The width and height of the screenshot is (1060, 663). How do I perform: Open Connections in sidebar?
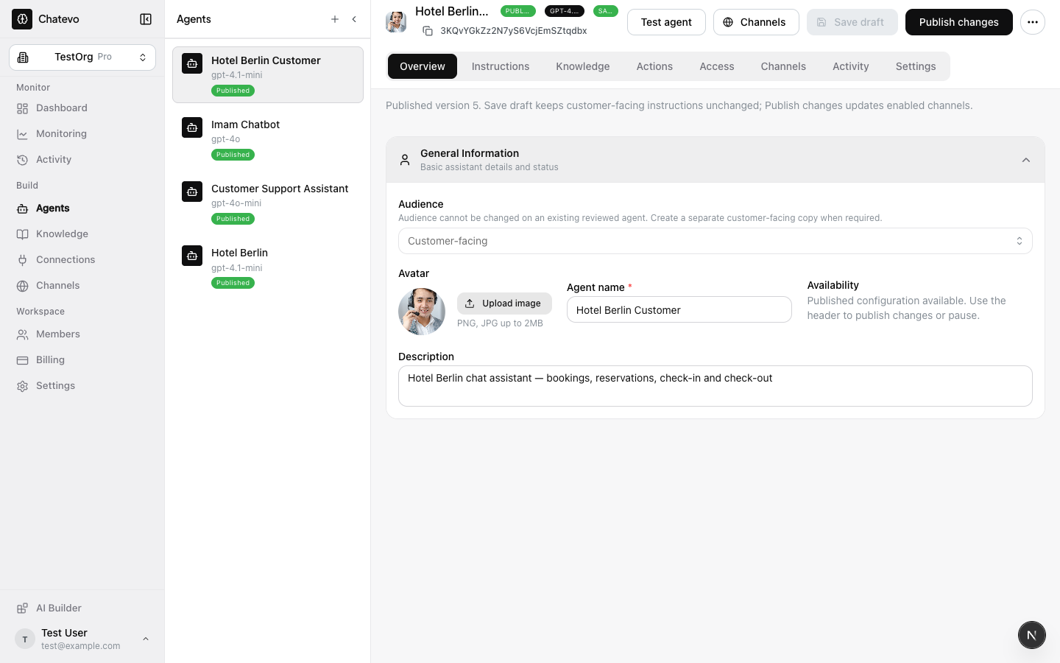click(x=82, y=260)
